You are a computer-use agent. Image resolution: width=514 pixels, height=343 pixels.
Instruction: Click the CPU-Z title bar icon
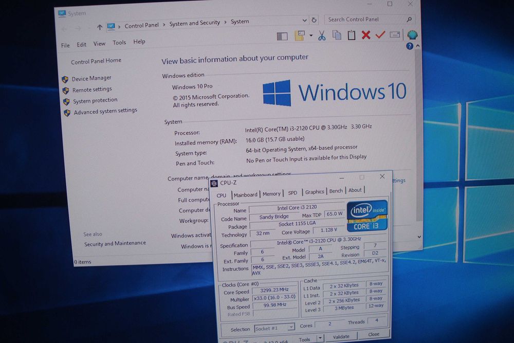tap(214, 183)
